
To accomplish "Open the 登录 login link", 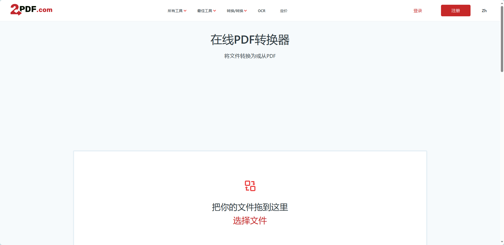I will point(418,11).
